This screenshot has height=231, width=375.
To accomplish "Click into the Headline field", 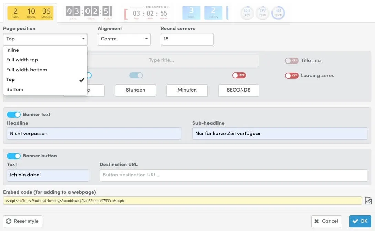I will [94, 134].
